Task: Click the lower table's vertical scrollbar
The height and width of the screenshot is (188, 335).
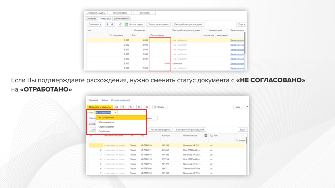Action: 246,140
